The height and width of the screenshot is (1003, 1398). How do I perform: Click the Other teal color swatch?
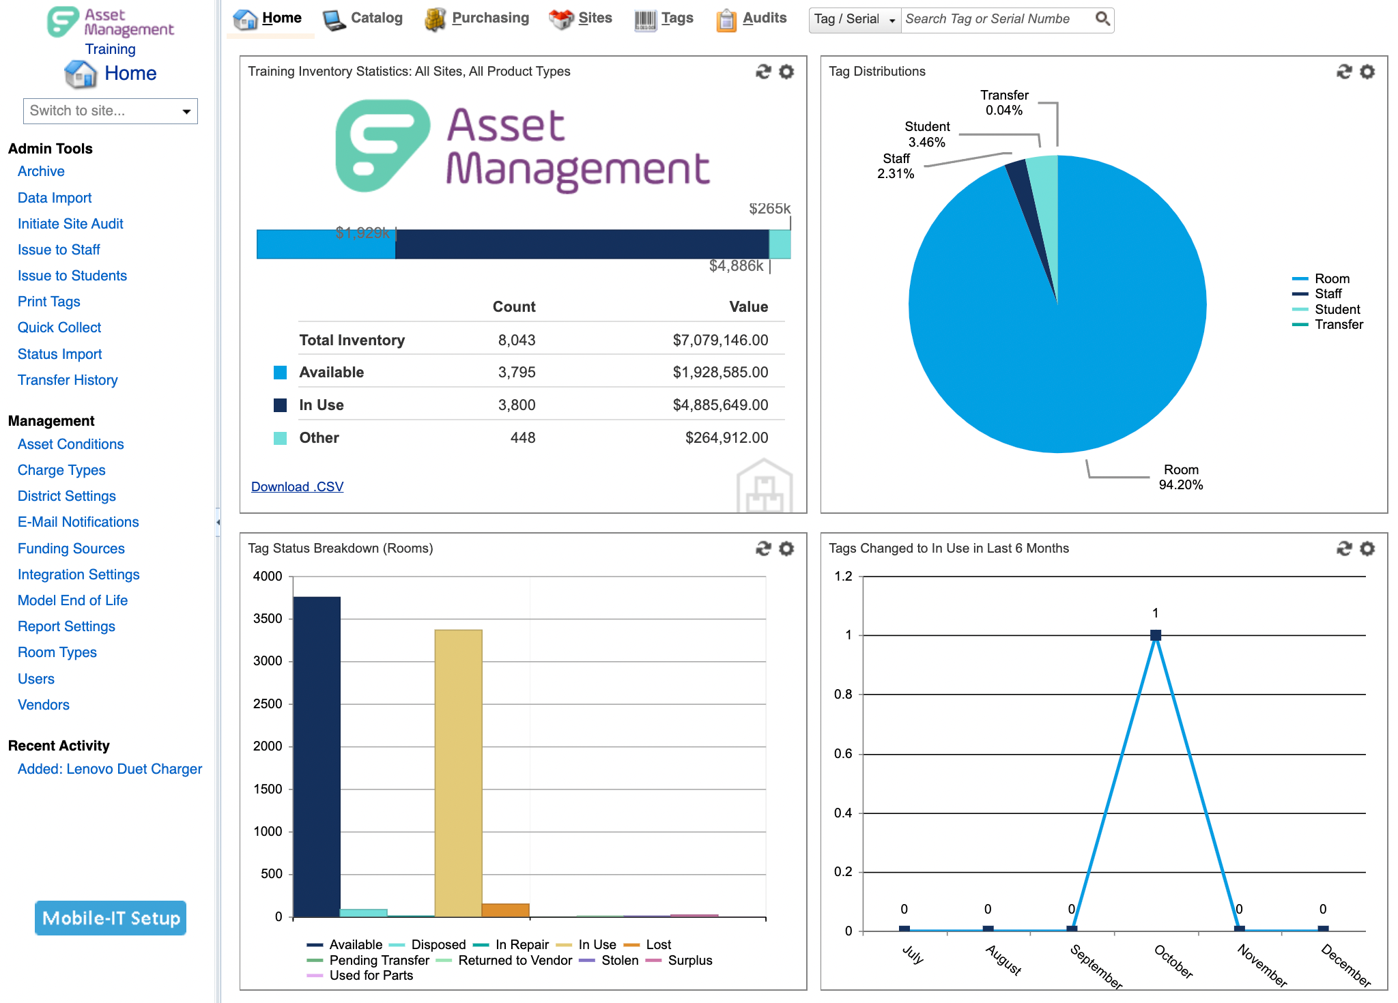click(x=280, y=438)
